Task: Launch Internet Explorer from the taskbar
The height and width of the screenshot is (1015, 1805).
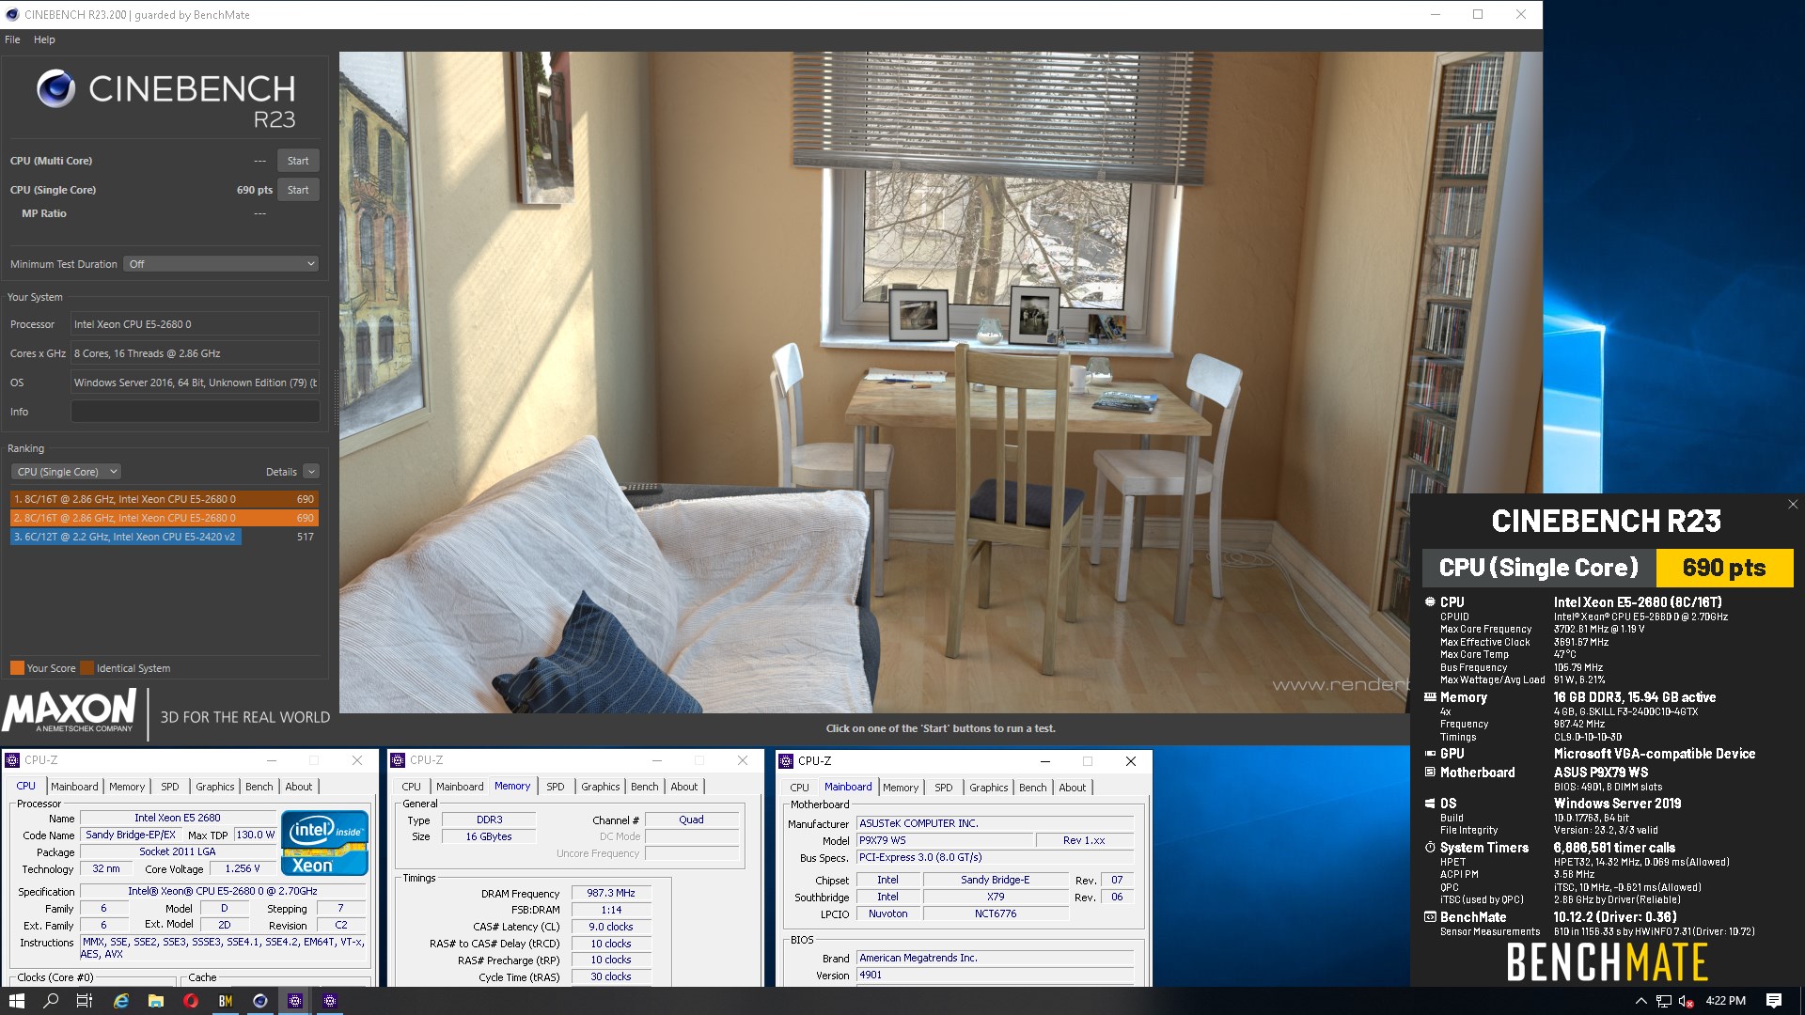Action: 120,1001
